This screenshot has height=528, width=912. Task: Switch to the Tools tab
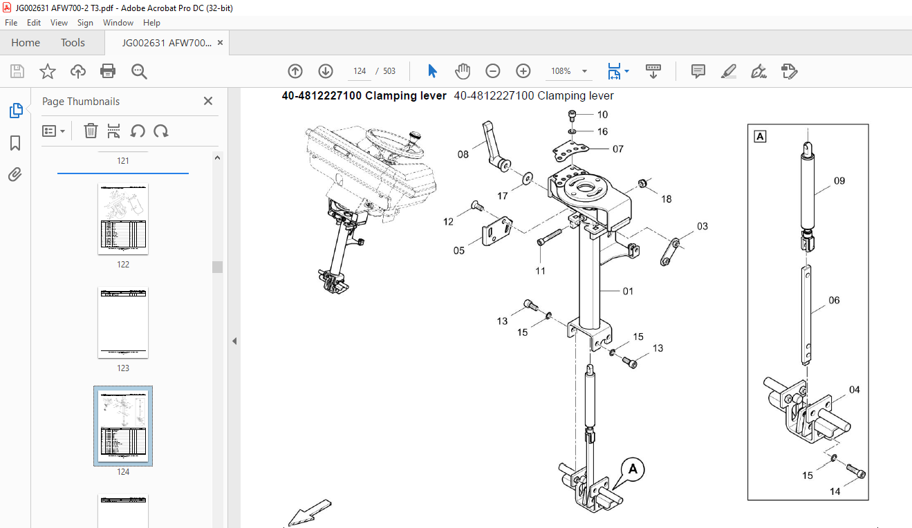pos(73,42)
